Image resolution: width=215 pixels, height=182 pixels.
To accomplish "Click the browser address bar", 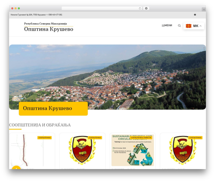I will pos(102,9).
